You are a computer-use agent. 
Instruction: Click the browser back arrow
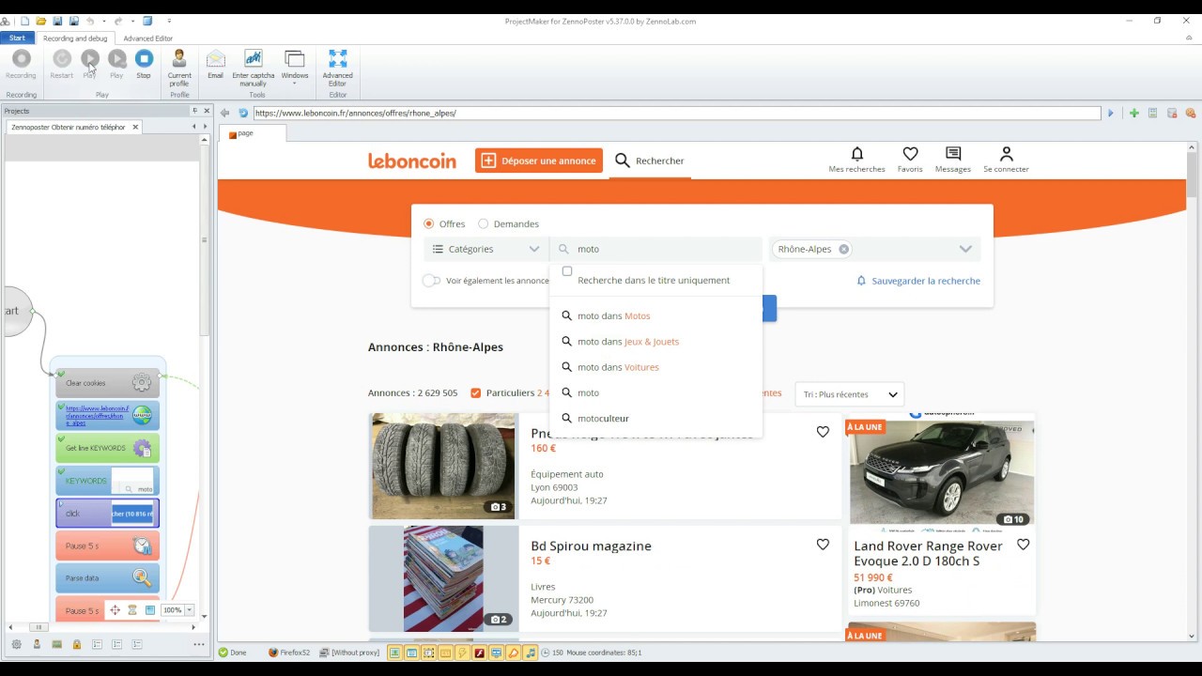225,114
